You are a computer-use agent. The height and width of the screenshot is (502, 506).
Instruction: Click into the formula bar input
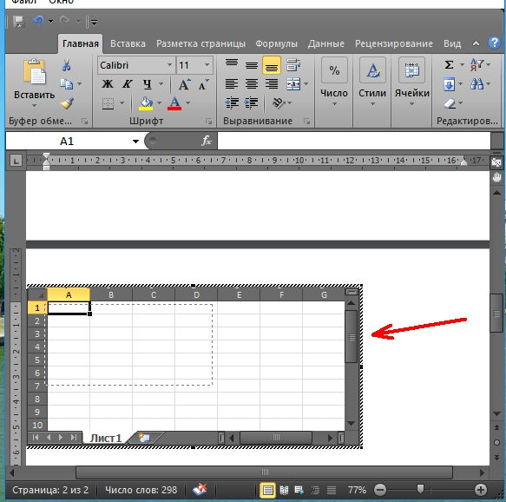pos(354,141)
